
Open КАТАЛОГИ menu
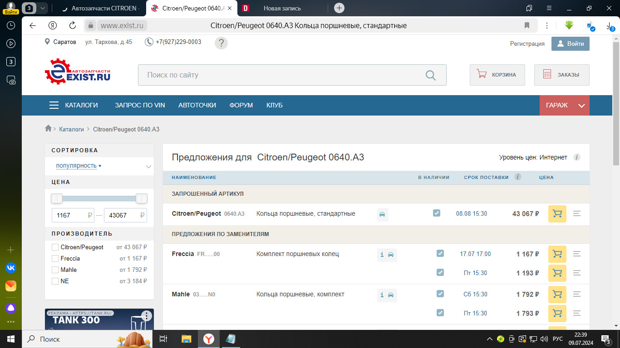(x=74, y=105)
